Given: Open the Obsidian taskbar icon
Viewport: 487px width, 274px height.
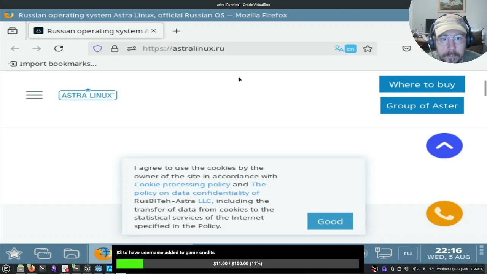Looking at the screenshot, I should [x=54, y=269].
